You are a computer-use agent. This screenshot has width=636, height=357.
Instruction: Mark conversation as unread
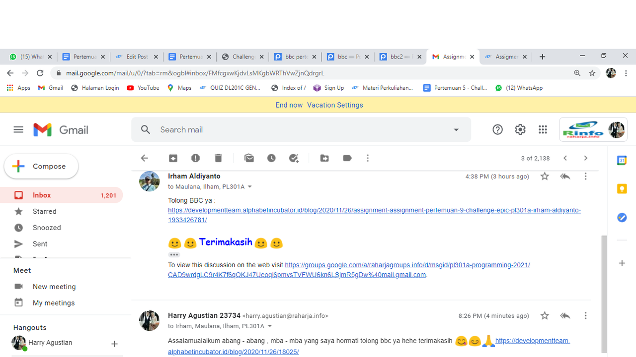coord(249,158)
